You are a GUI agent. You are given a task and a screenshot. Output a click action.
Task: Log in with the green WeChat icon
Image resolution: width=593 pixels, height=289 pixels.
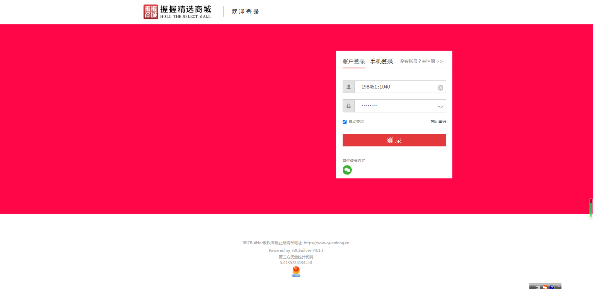(347, 170)
